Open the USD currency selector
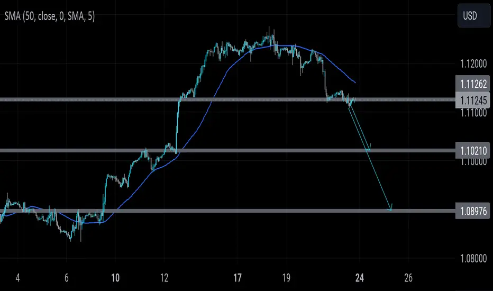 click(x=473, y=16)
